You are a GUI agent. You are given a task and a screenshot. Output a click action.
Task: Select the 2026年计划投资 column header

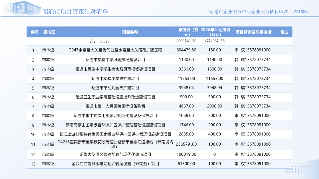click(215, 32)
